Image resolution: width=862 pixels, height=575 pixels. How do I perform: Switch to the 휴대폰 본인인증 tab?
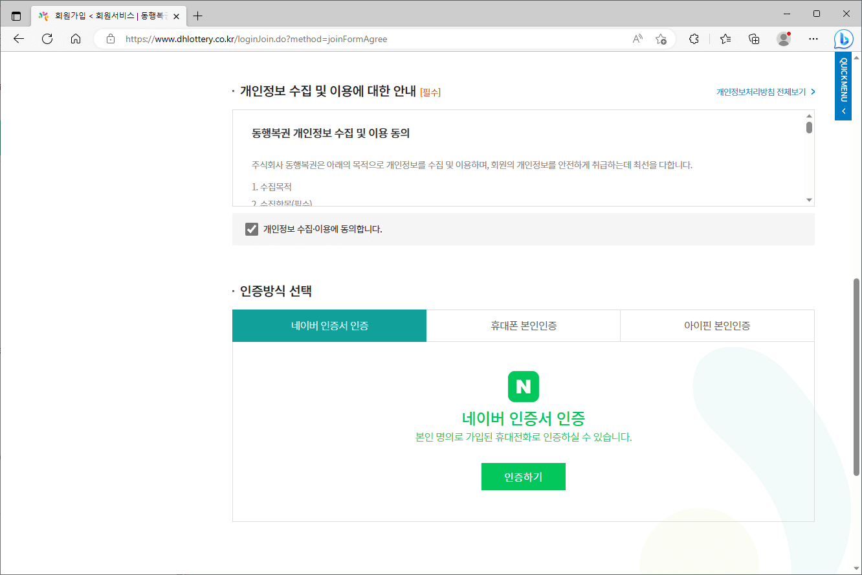pos(523,326)
